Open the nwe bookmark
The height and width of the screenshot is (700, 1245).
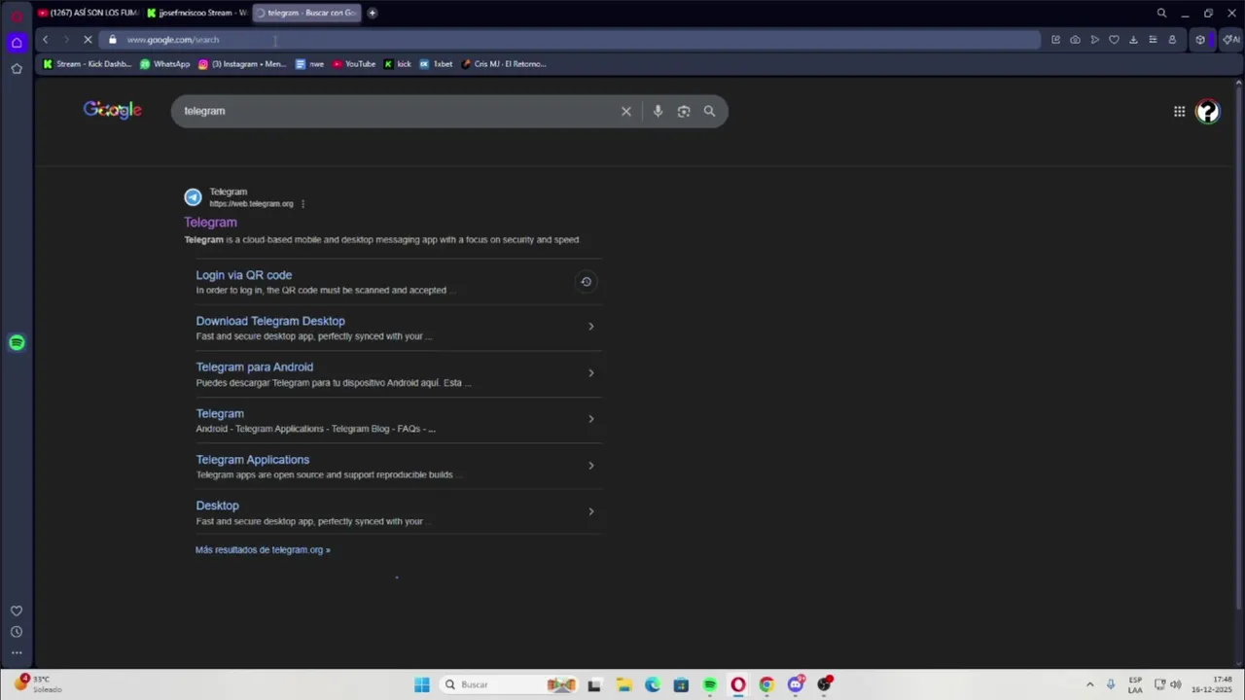click(x=309, y=64)
